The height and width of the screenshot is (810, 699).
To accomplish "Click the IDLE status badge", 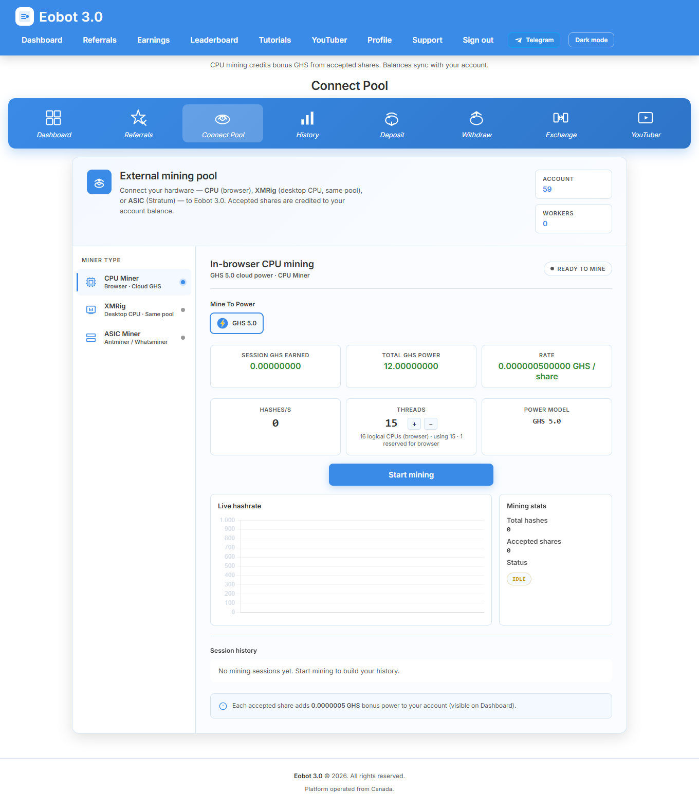I will [x=519, y=579].
